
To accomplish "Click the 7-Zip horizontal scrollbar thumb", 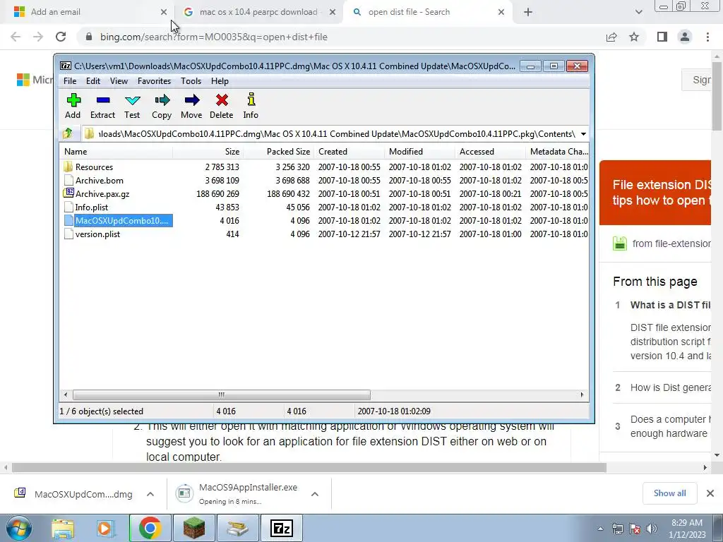I will coord(221,395).
